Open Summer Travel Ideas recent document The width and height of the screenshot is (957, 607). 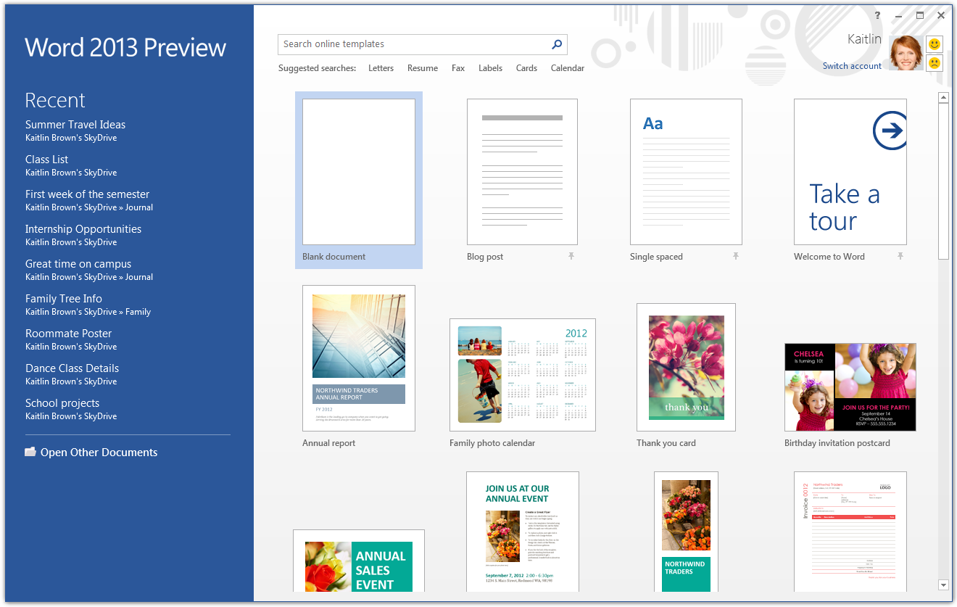coord(75,125)
